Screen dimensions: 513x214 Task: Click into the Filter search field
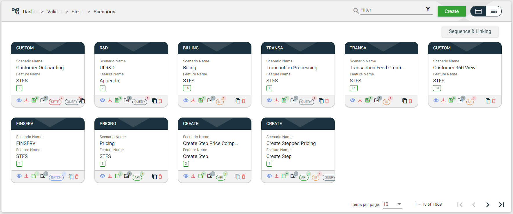click(391, 10)
